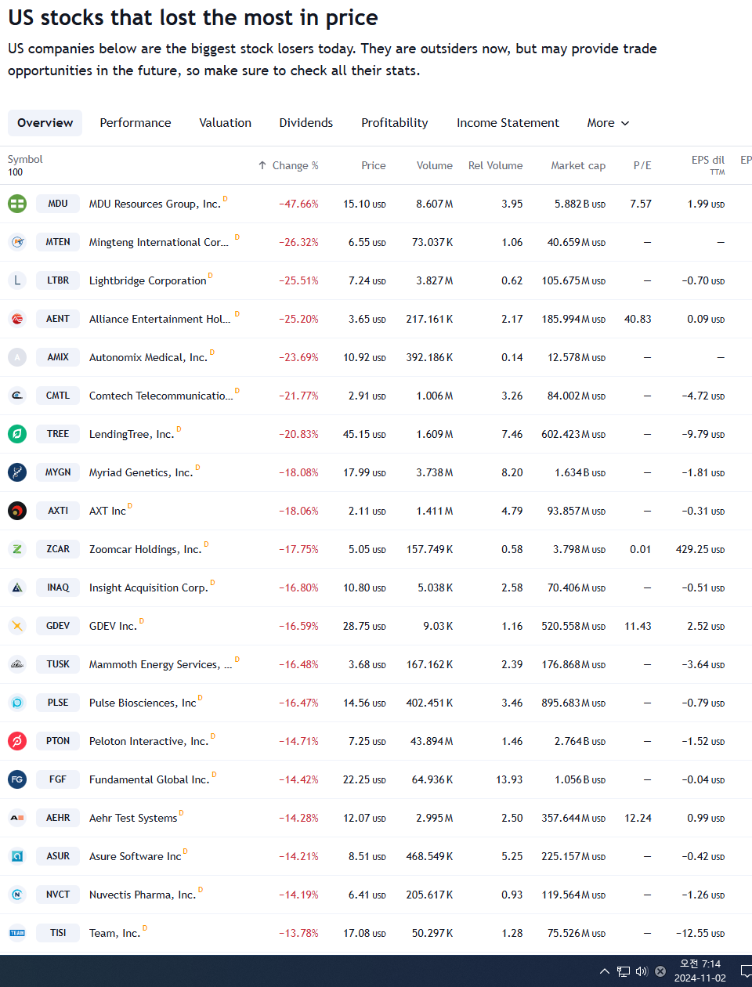The height and width of the screenshot is (987, 752).
Task: Click the Autonomix Medical logo icon
Action: tap(17, 357)
